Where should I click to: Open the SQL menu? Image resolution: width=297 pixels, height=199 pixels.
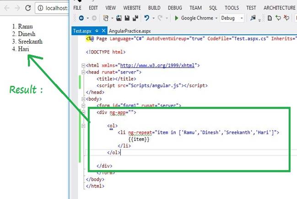tap(213, 8)
